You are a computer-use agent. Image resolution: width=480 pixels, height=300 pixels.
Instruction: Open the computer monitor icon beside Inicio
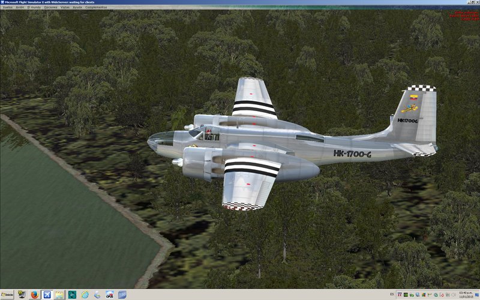point(22,295)
